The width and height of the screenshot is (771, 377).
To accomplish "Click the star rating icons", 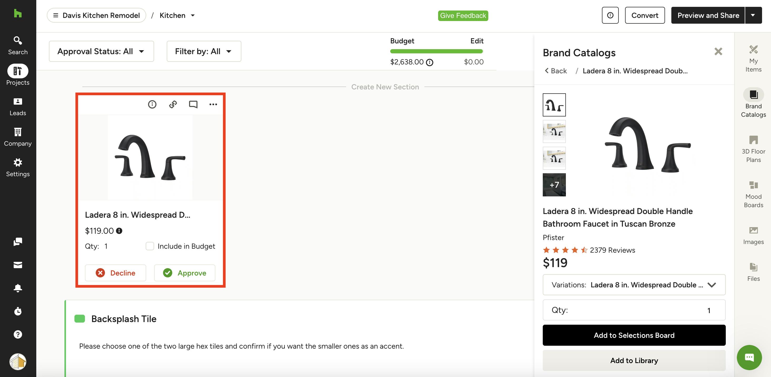I will point(565,250).
